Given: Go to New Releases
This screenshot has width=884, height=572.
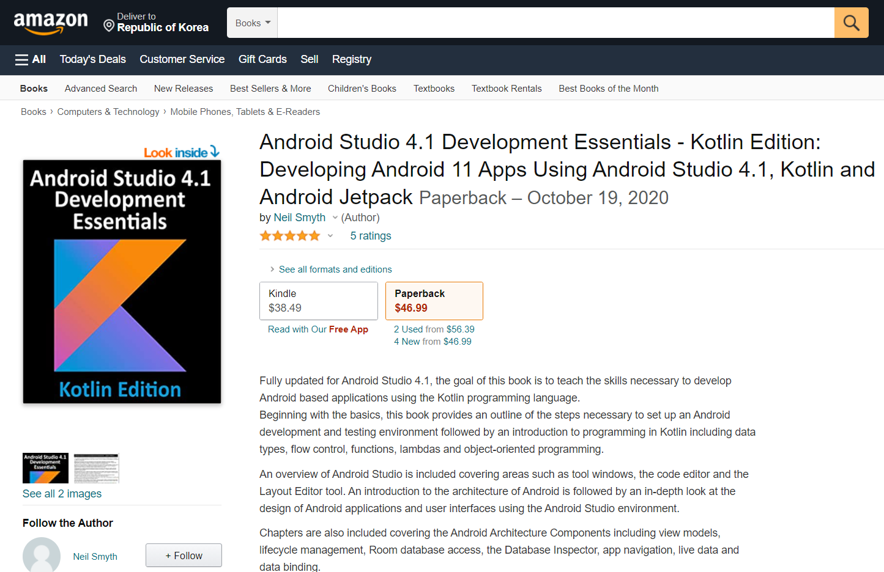Looking at the screenshot, I should pyautogui.click(x=184, y=89).
